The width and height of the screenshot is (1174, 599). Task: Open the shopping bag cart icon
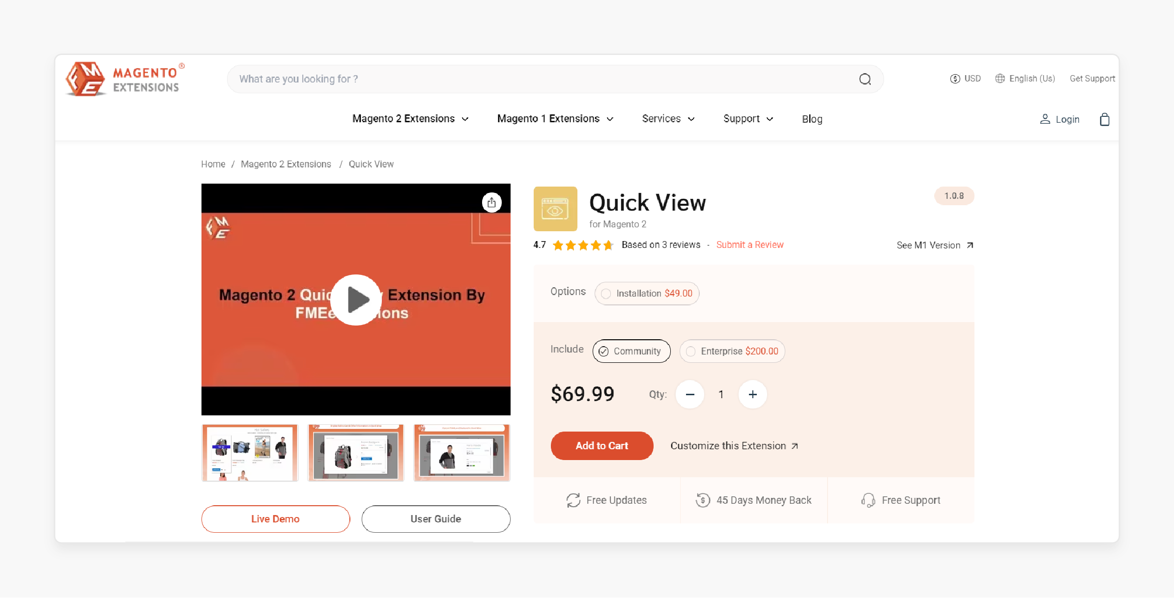coord(1104,119)
